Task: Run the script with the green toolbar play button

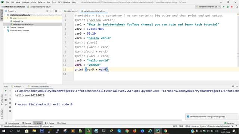Action: 224,7
